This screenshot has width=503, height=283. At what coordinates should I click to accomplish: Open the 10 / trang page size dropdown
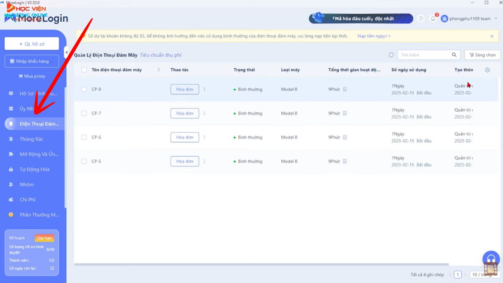[485, 275]
